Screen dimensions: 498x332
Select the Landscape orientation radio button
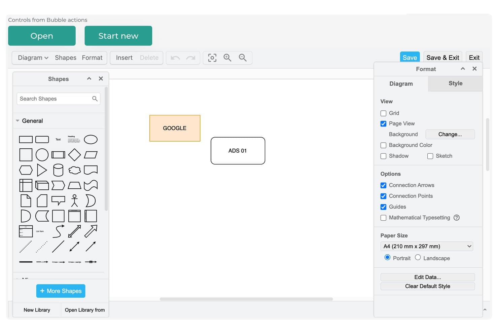click(418, 257)
